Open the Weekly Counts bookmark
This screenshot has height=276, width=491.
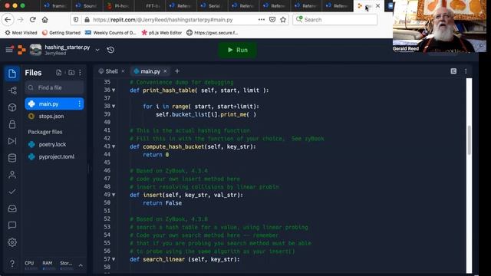[110, 32]
